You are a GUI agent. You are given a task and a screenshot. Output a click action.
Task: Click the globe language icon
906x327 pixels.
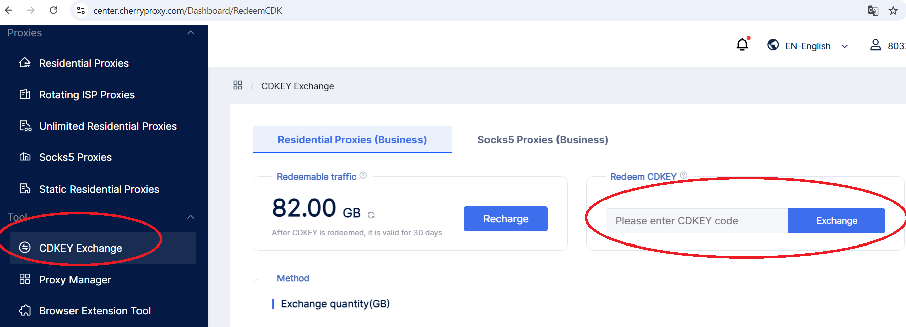[x=773, y=45]
